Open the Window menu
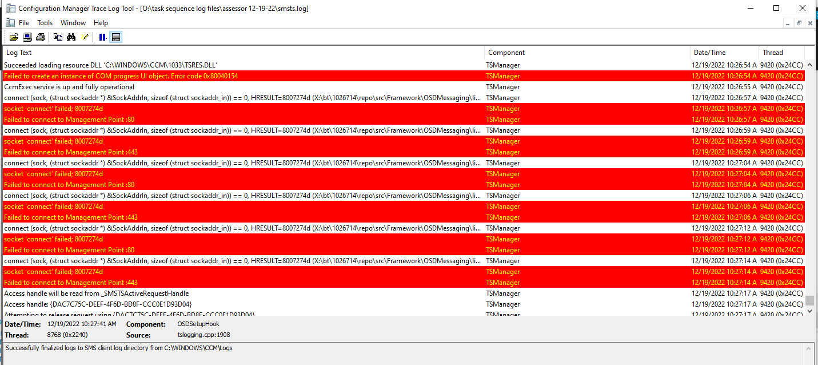This screenshot has height=365, width=818. 73,23
